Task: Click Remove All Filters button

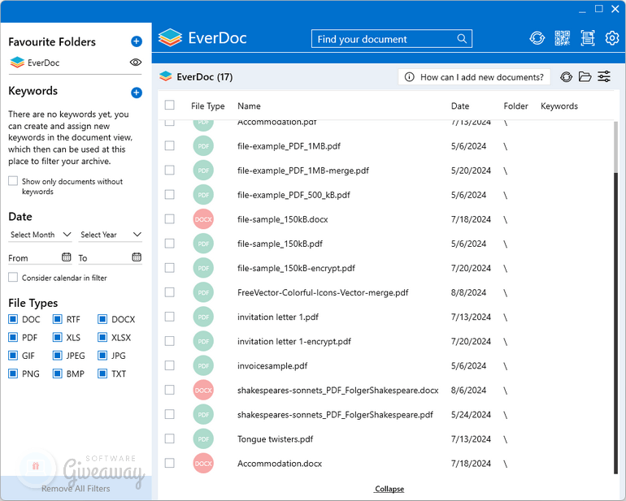Action: pos(76,489)
